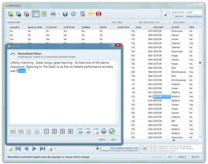Click the yellow star favorites icon
The image size is (208, 164).
[x=91, y=14]
